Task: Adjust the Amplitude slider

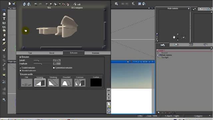Action: pos(42,64)
